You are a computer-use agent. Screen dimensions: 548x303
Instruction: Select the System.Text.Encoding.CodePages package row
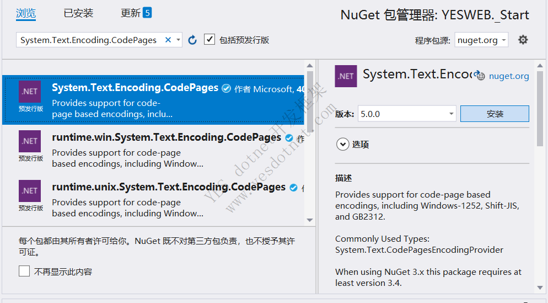(x=153, y=100)
